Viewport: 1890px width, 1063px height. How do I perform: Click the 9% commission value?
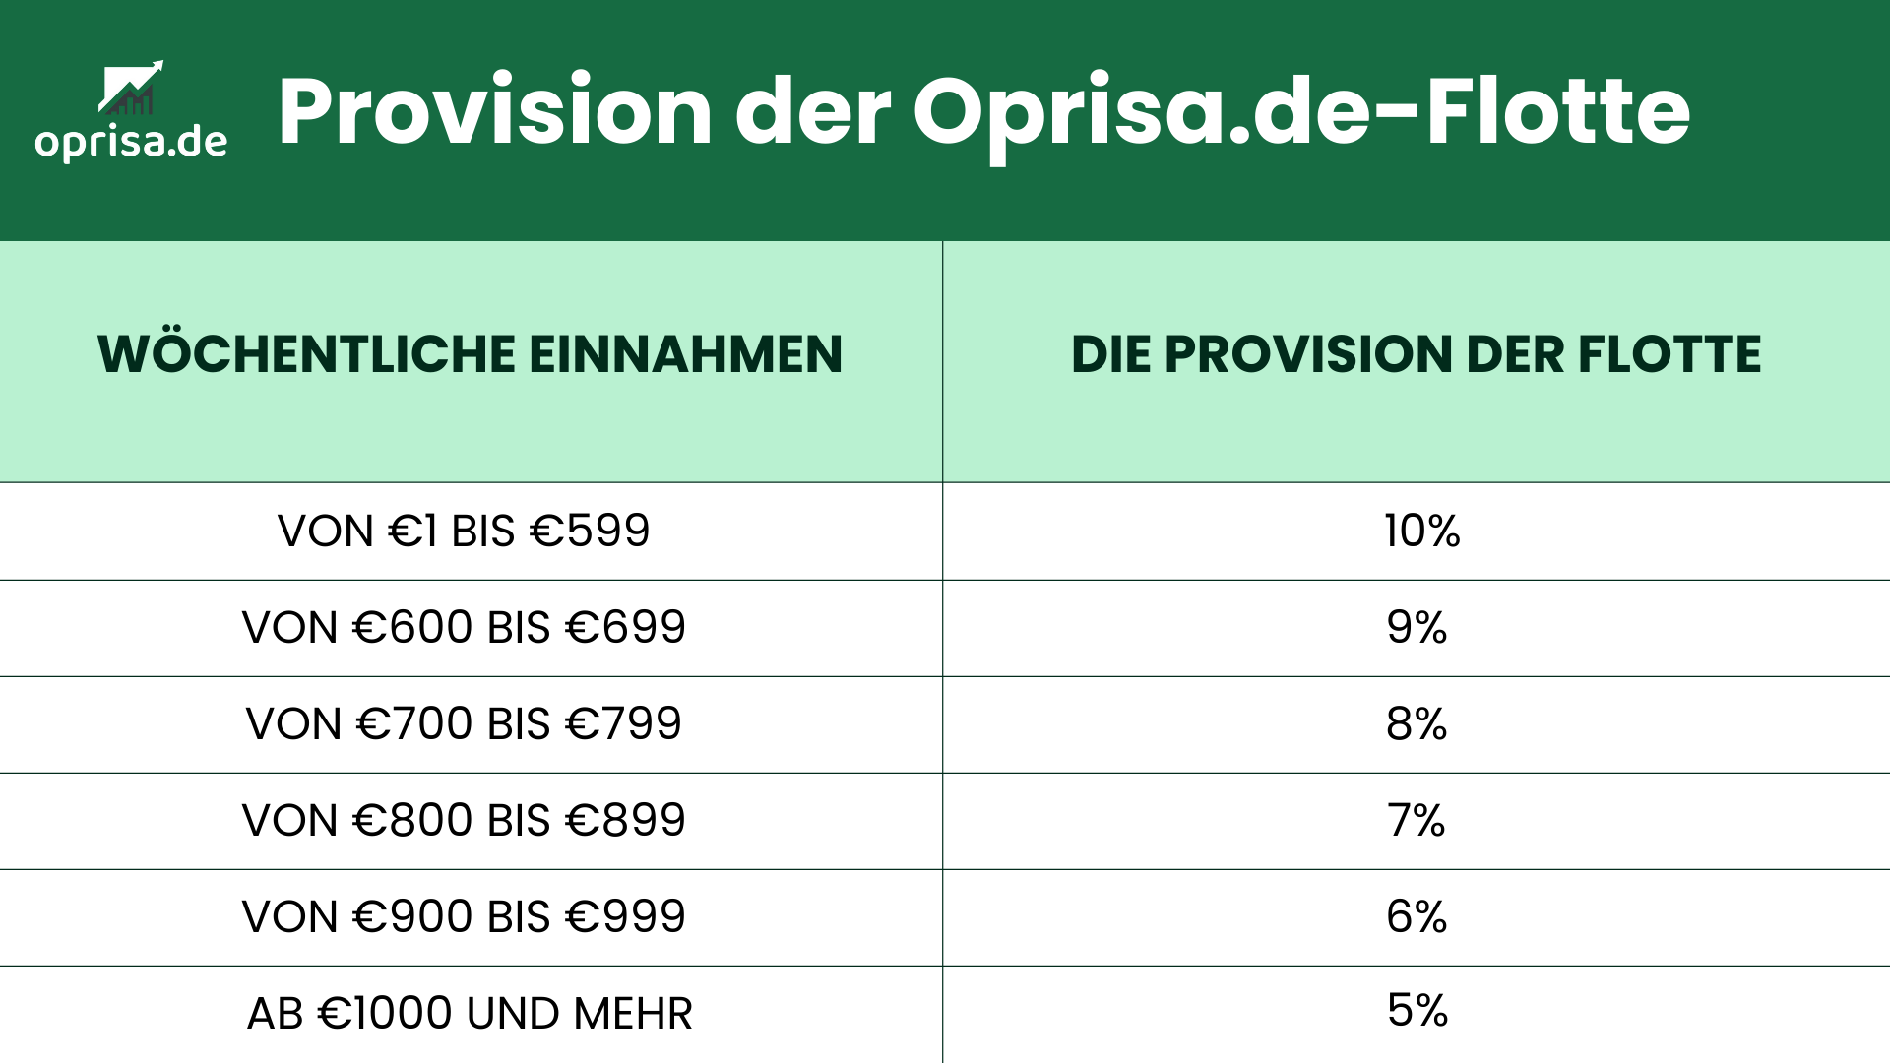point(1417,628)
